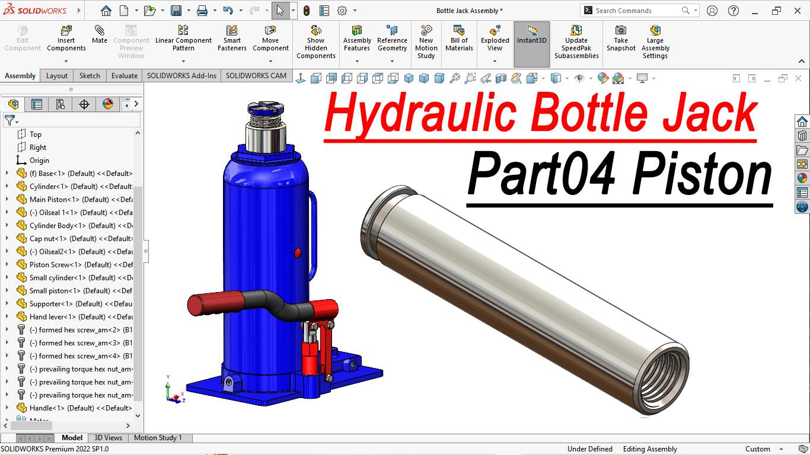Screen dimensions: 810x455
Task: Click Take Snapshot tool
Action: click(621, 39)
